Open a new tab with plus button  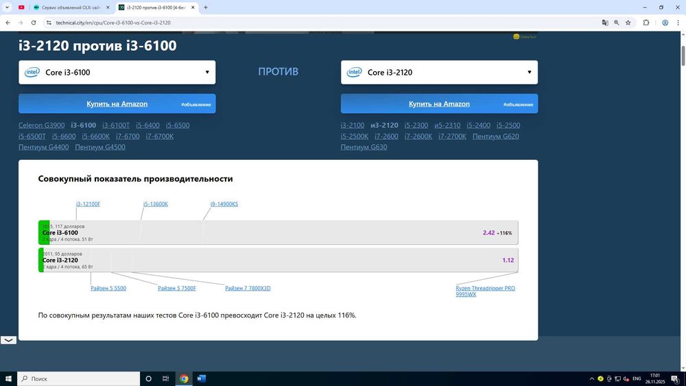tap(206, 8)
